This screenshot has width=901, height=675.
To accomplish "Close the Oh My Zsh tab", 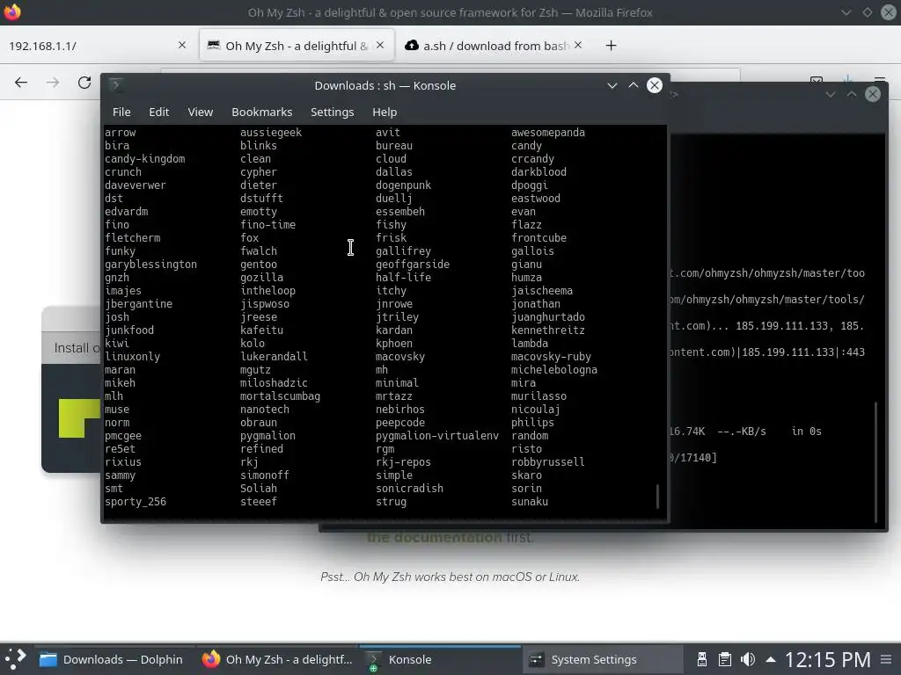I will (x=380, y=45).
